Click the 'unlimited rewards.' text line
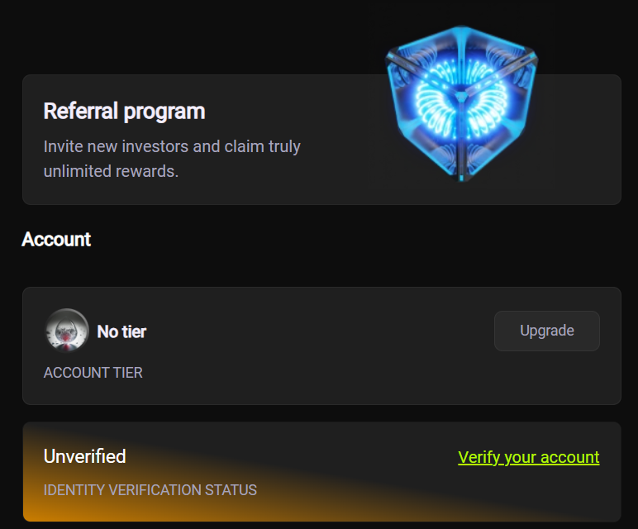The width and height of the screenshot is (638, 529). click(x=111, y=172)
